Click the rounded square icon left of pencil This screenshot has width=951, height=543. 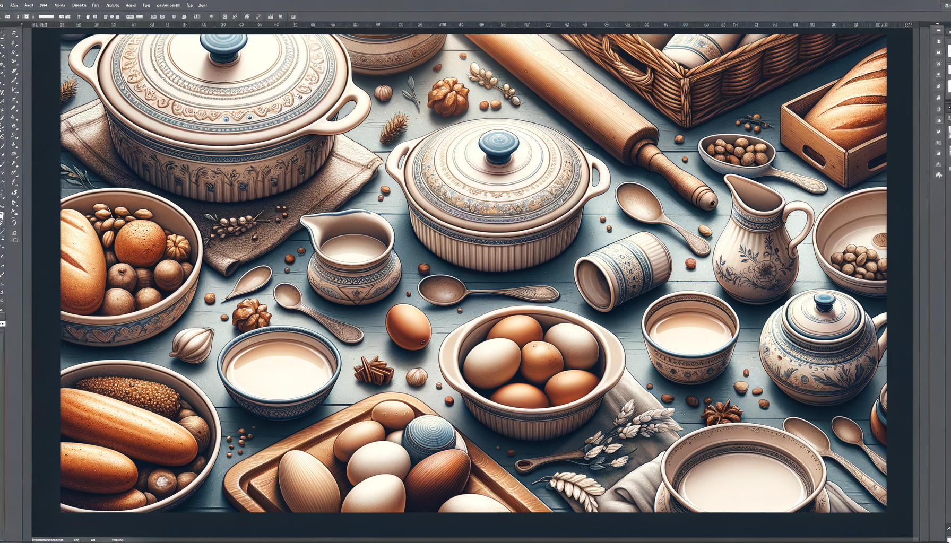224,17
